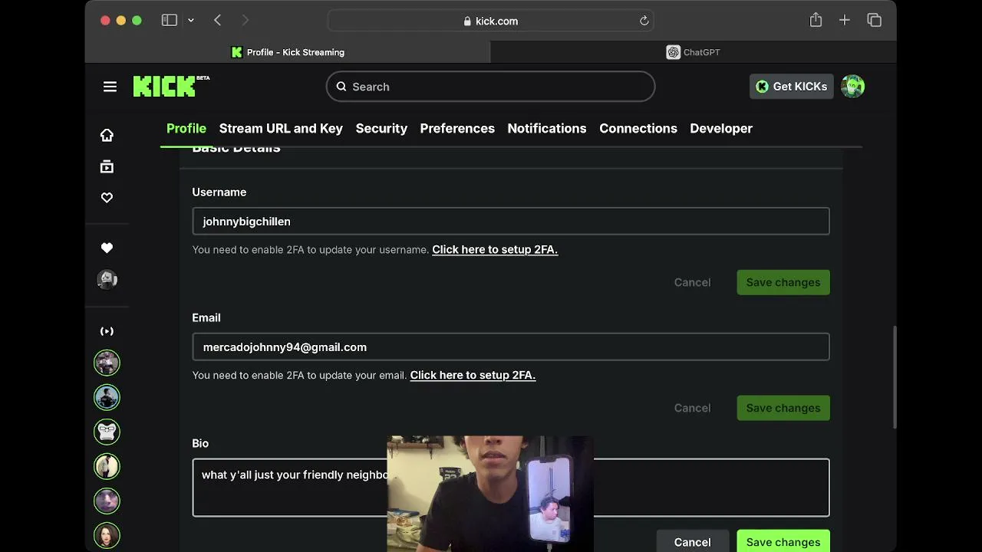Image resolution: width=982 pixels, height=552 pixels.
Task: Open the Developer tab
Action: pos(721,128)
